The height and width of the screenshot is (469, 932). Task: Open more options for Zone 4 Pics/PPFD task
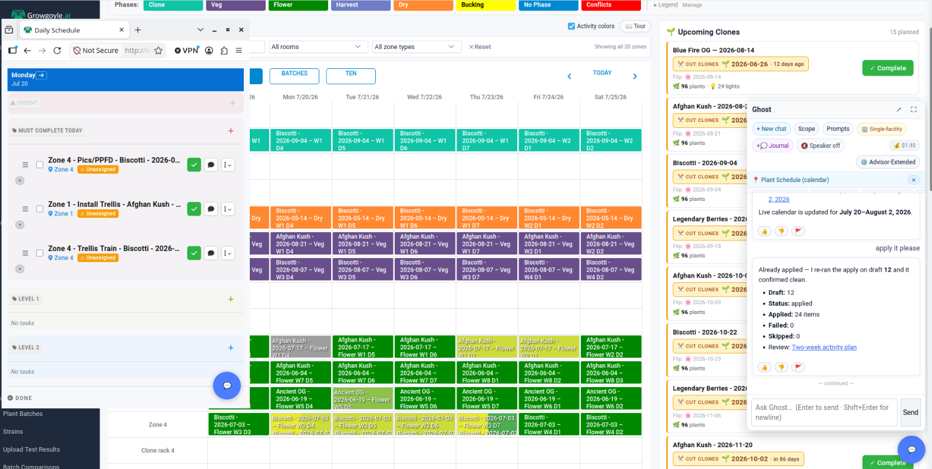pyautogui.click(x=227, y=165)
